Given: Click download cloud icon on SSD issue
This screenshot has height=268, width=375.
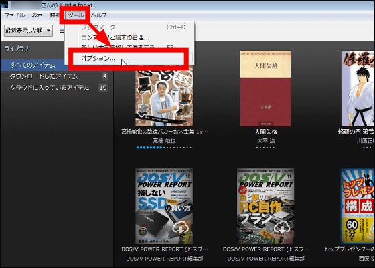Looking at the screenshot, I should [x=181, y=227].
